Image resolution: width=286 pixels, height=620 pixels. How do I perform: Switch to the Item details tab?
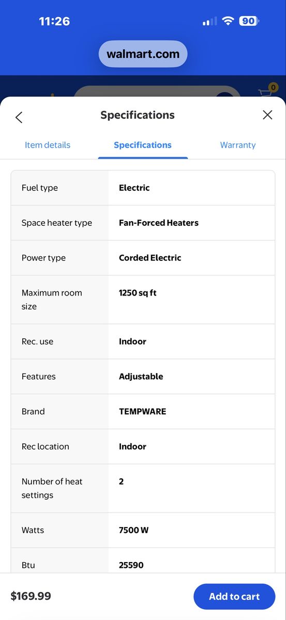pyautogui.click(x=48, y=145)
